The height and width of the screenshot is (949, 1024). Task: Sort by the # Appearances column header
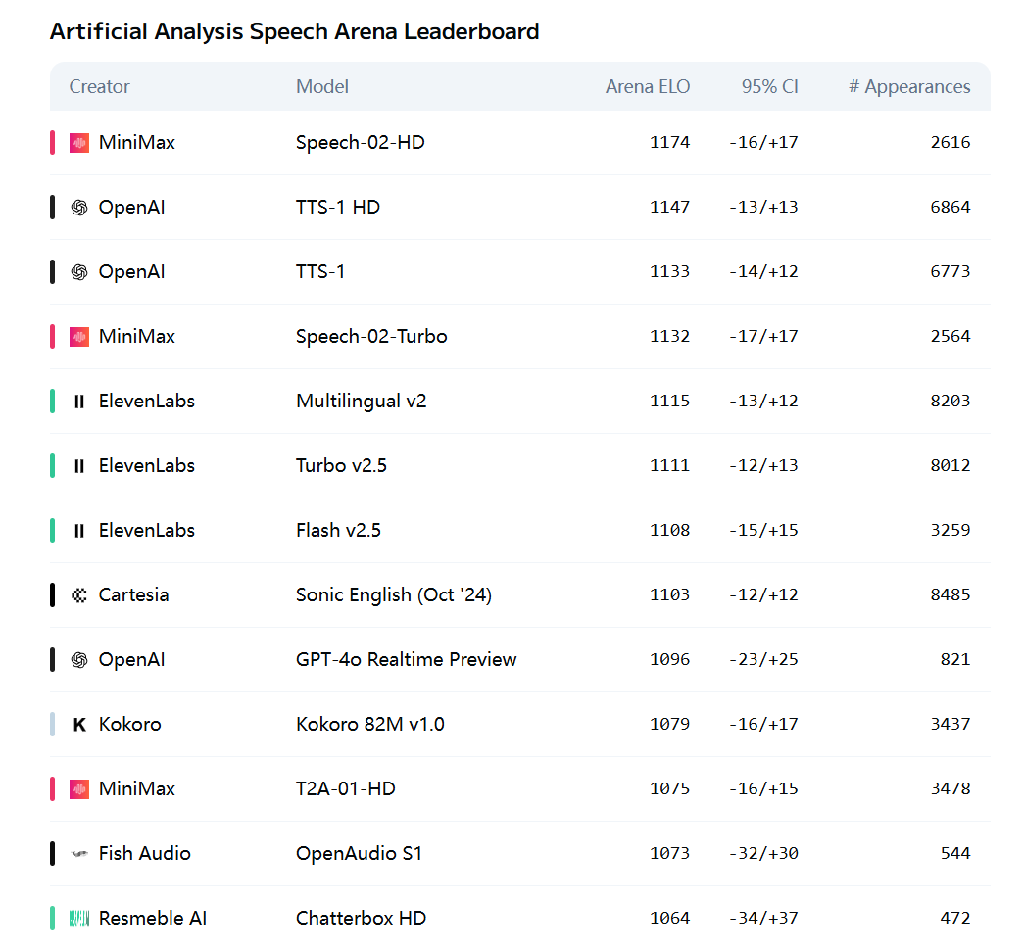click(x=909, y=87)
